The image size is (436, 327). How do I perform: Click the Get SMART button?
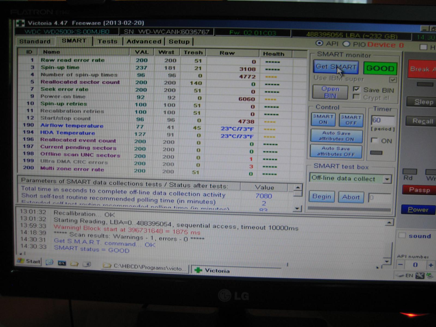tap(336, 67)
